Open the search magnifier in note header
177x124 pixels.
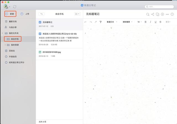coord(148,14)
